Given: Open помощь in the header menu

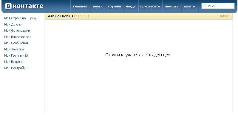Looking at the screenshot, I should pos(171,6).
